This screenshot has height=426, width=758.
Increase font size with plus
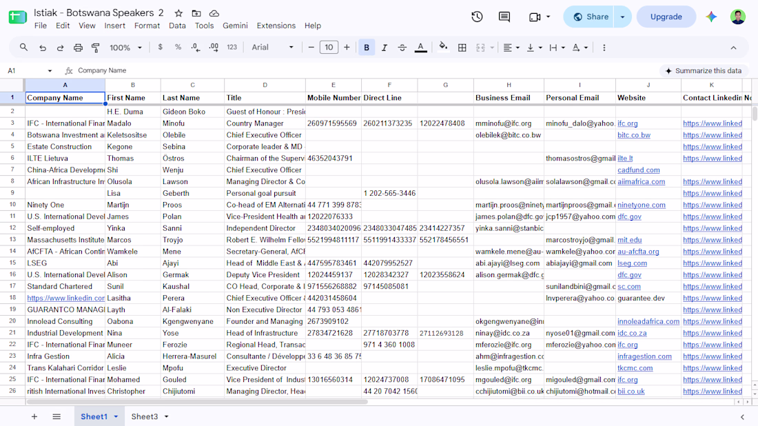click(x=347, y=48)
